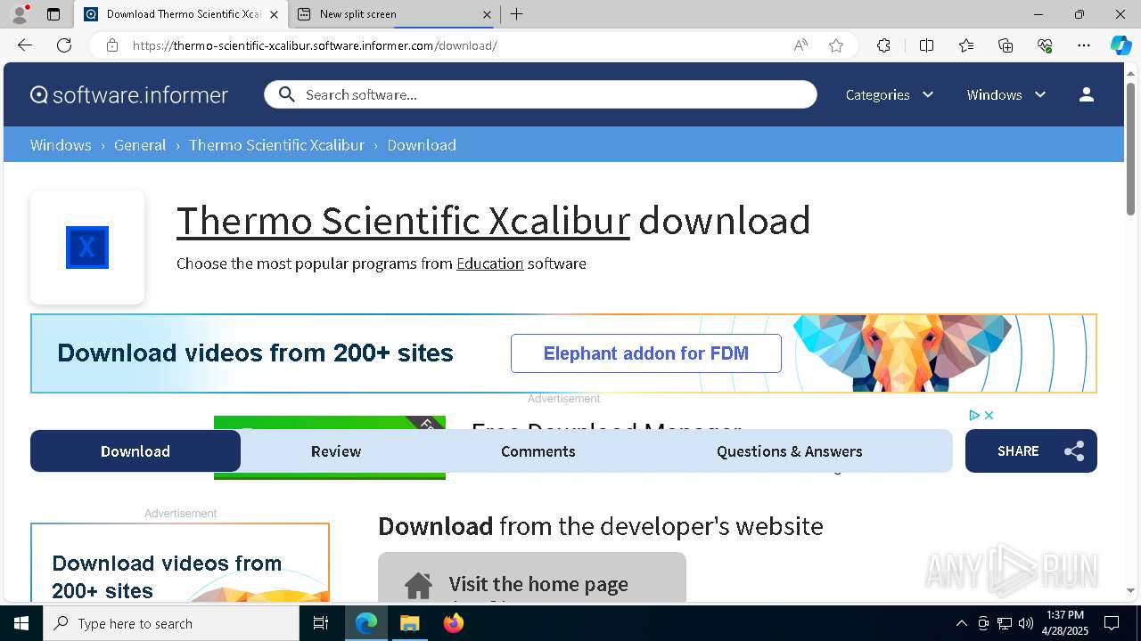Viewport: 1141px width, 641px height.
Task: Switch to Download Thermo Scientific browser tab
Action: 182,14
